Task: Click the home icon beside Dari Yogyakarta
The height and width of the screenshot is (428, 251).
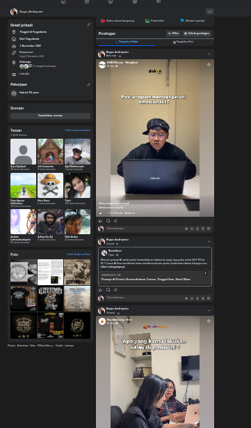Action: (14, 39)
